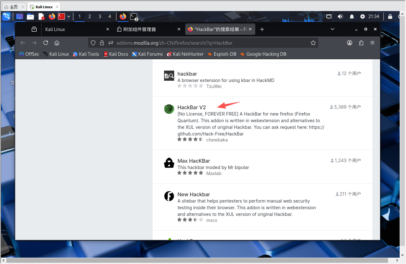Viewport: 406px width, 264px height.
Task: Open the Firefox account icon
Action: click(x=350, y=43)
